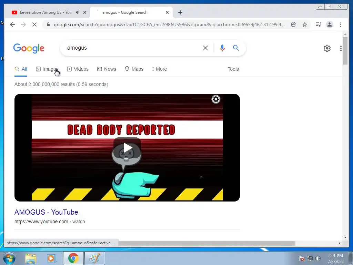Start voice search with microphone icon

coord(222,48)
